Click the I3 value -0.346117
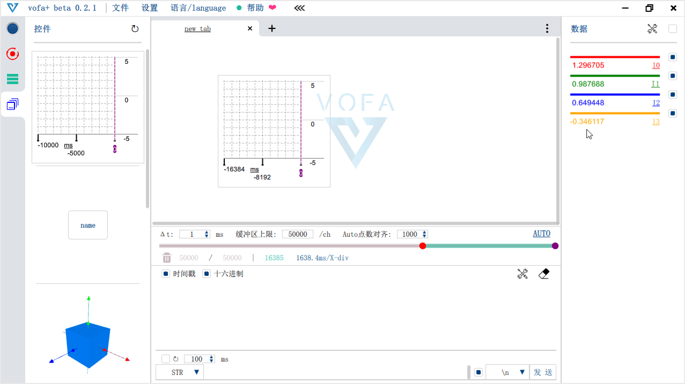 coord(587,122)
